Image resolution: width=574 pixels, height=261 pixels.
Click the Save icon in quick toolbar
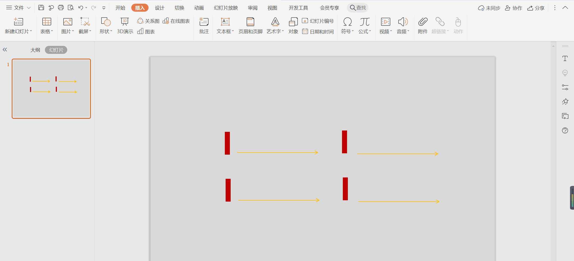[x=41, y=8]
